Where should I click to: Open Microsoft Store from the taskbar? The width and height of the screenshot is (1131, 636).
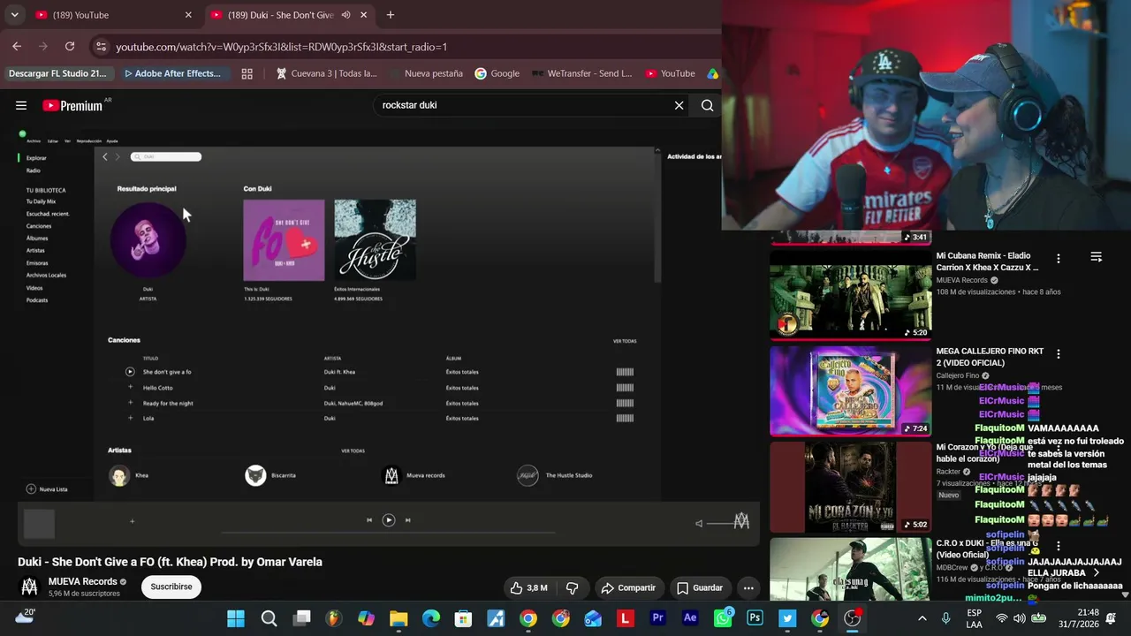click(463, 618)
